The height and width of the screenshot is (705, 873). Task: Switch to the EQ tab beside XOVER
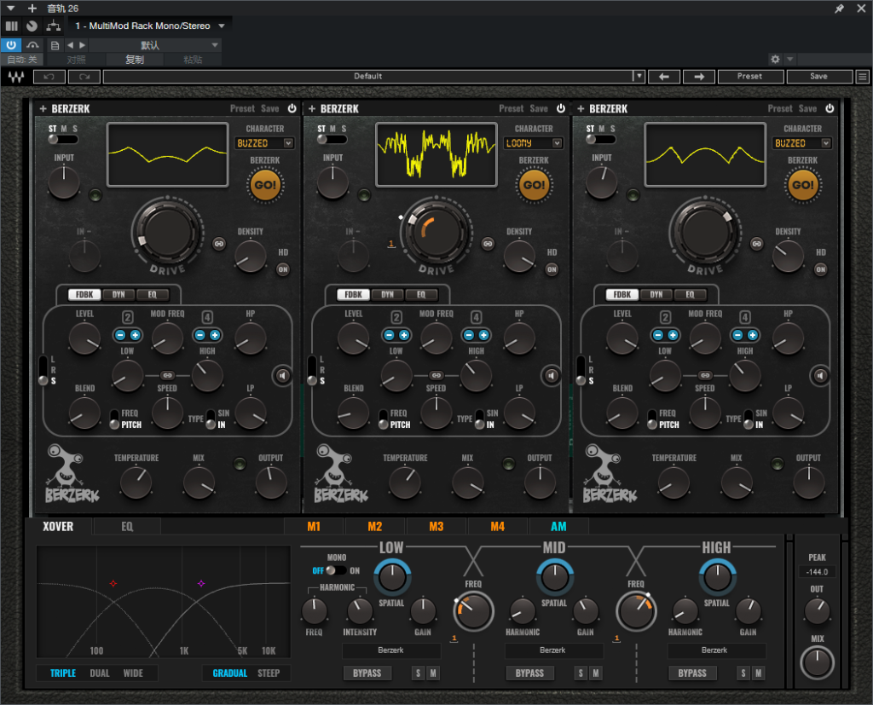point(127,527)
